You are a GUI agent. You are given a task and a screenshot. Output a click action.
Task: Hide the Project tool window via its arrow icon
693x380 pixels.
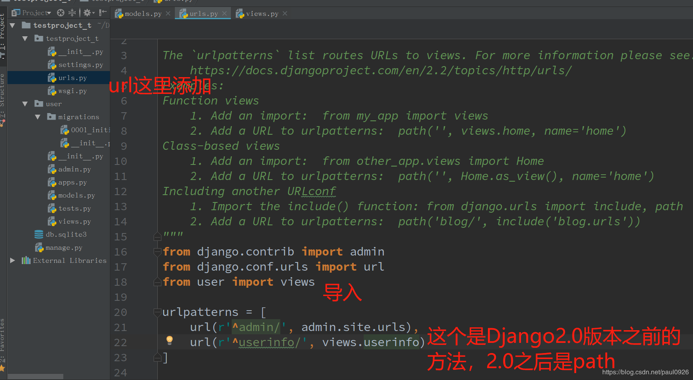click(103, 13)
